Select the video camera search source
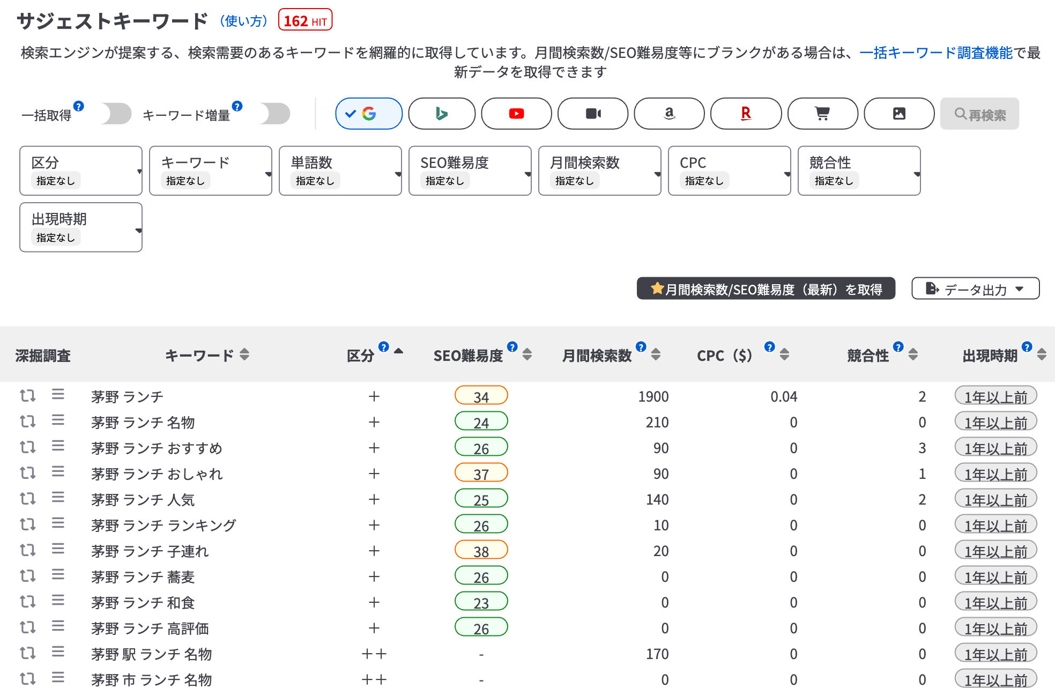Screen dimensions: 1055x688 click(x=593, y=114)
